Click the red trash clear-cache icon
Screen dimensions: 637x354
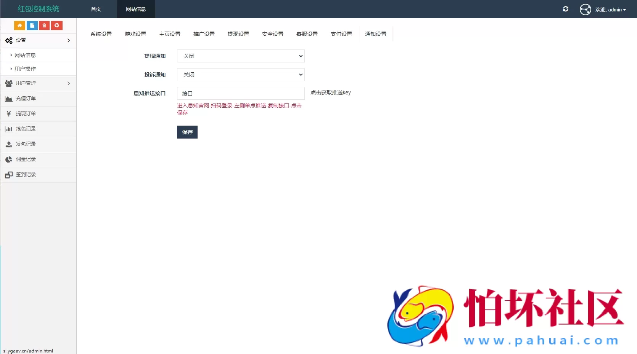(x=44, y=26)
